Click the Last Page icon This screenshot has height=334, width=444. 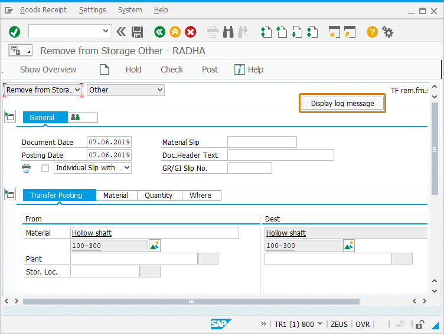click(x=312, y=32)
